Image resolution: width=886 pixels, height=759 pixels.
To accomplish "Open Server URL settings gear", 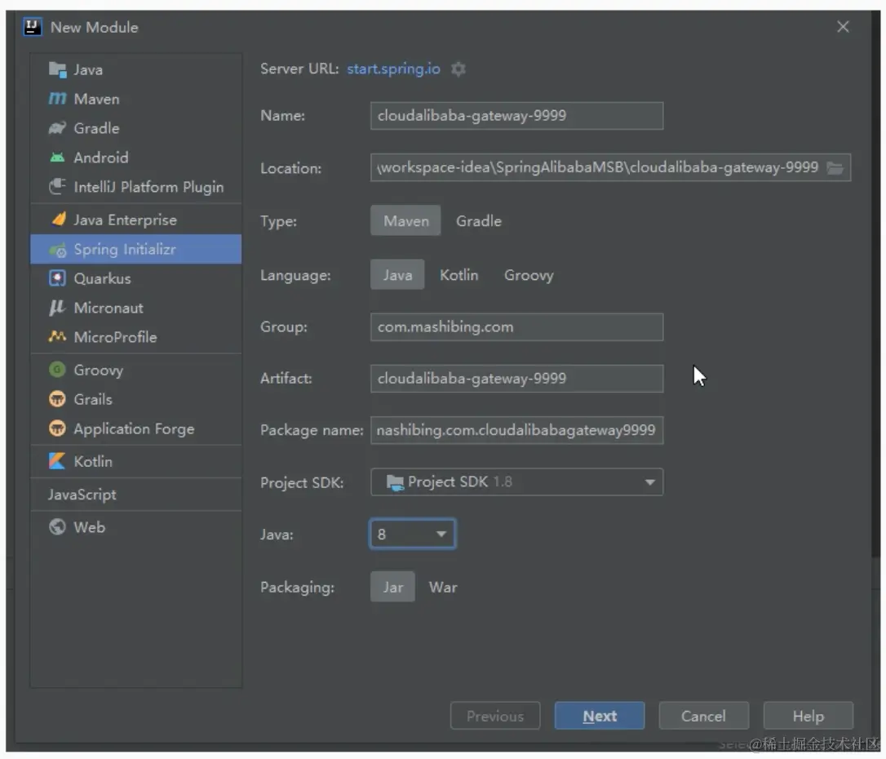I will 459,69.
